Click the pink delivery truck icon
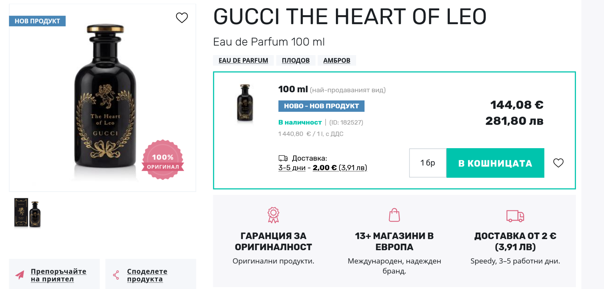The image size is (604, 289). pos(515,216)
